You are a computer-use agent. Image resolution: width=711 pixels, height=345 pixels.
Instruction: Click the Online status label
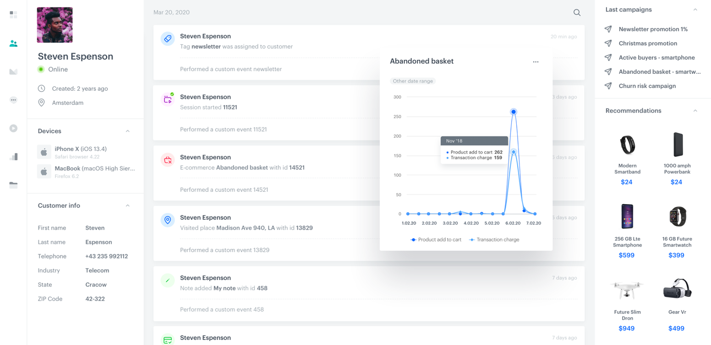58,70
